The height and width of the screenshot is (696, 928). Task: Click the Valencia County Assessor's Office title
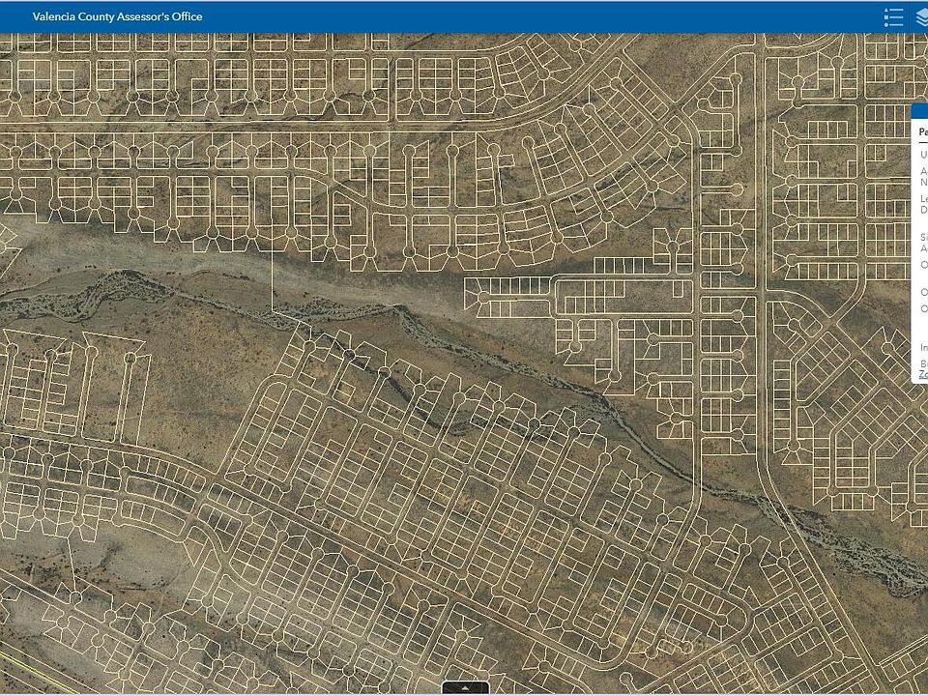(x=117, y=16)
